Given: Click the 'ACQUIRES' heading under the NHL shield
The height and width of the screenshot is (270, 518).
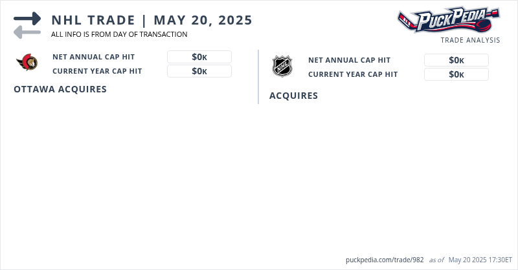Looking at the screenshot, I should click(x=293, y=96).
